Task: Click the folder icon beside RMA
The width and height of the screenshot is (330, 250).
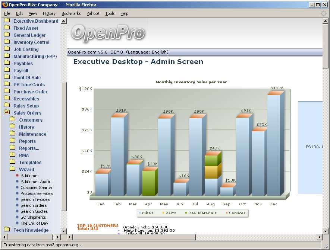Action: [13, 156]
